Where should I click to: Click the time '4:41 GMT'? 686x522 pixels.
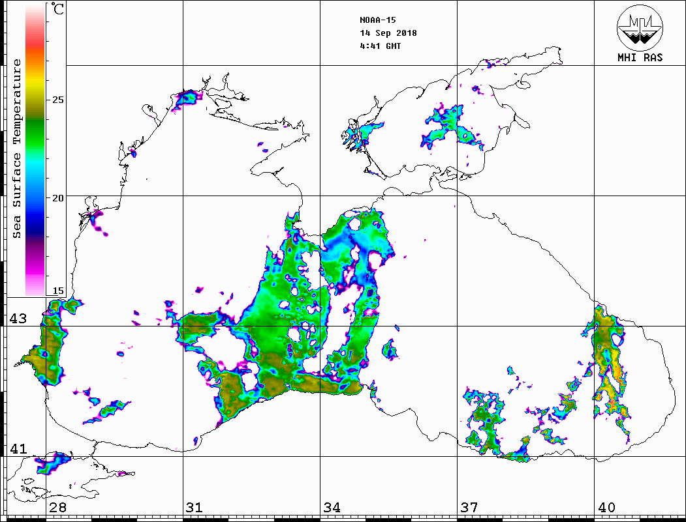(380, 46)
